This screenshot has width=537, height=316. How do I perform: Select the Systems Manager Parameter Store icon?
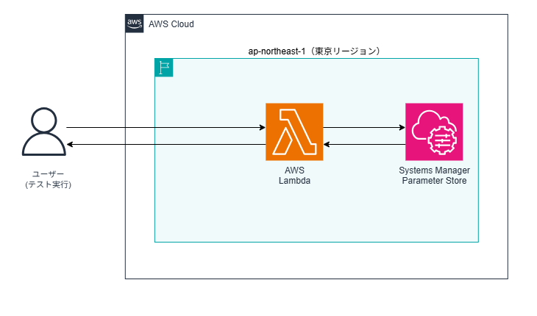(x=434, y=132)
